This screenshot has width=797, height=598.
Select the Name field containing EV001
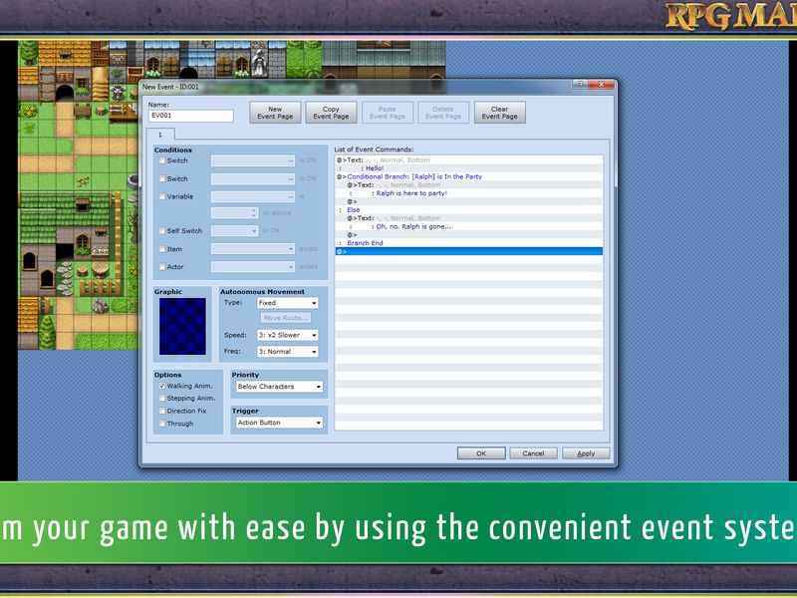(x=191, y=116)
